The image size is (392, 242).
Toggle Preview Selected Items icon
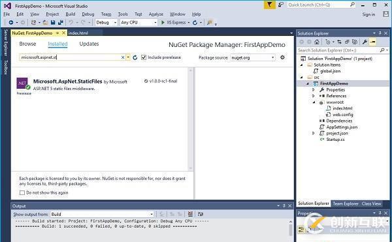coord(372,42)
